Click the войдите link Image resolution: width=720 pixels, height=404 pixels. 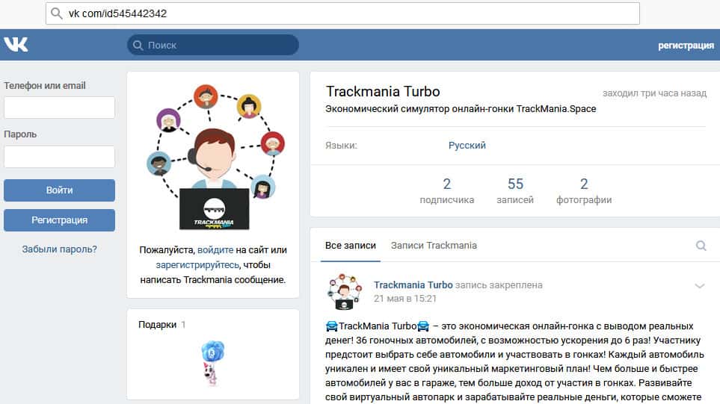coord(215,250)
